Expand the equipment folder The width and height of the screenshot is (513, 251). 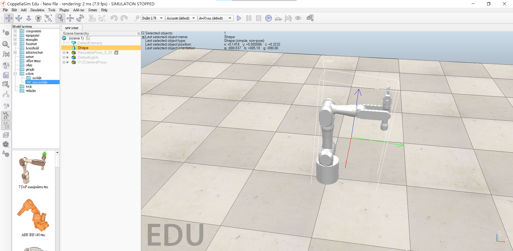tap(15, 35)
